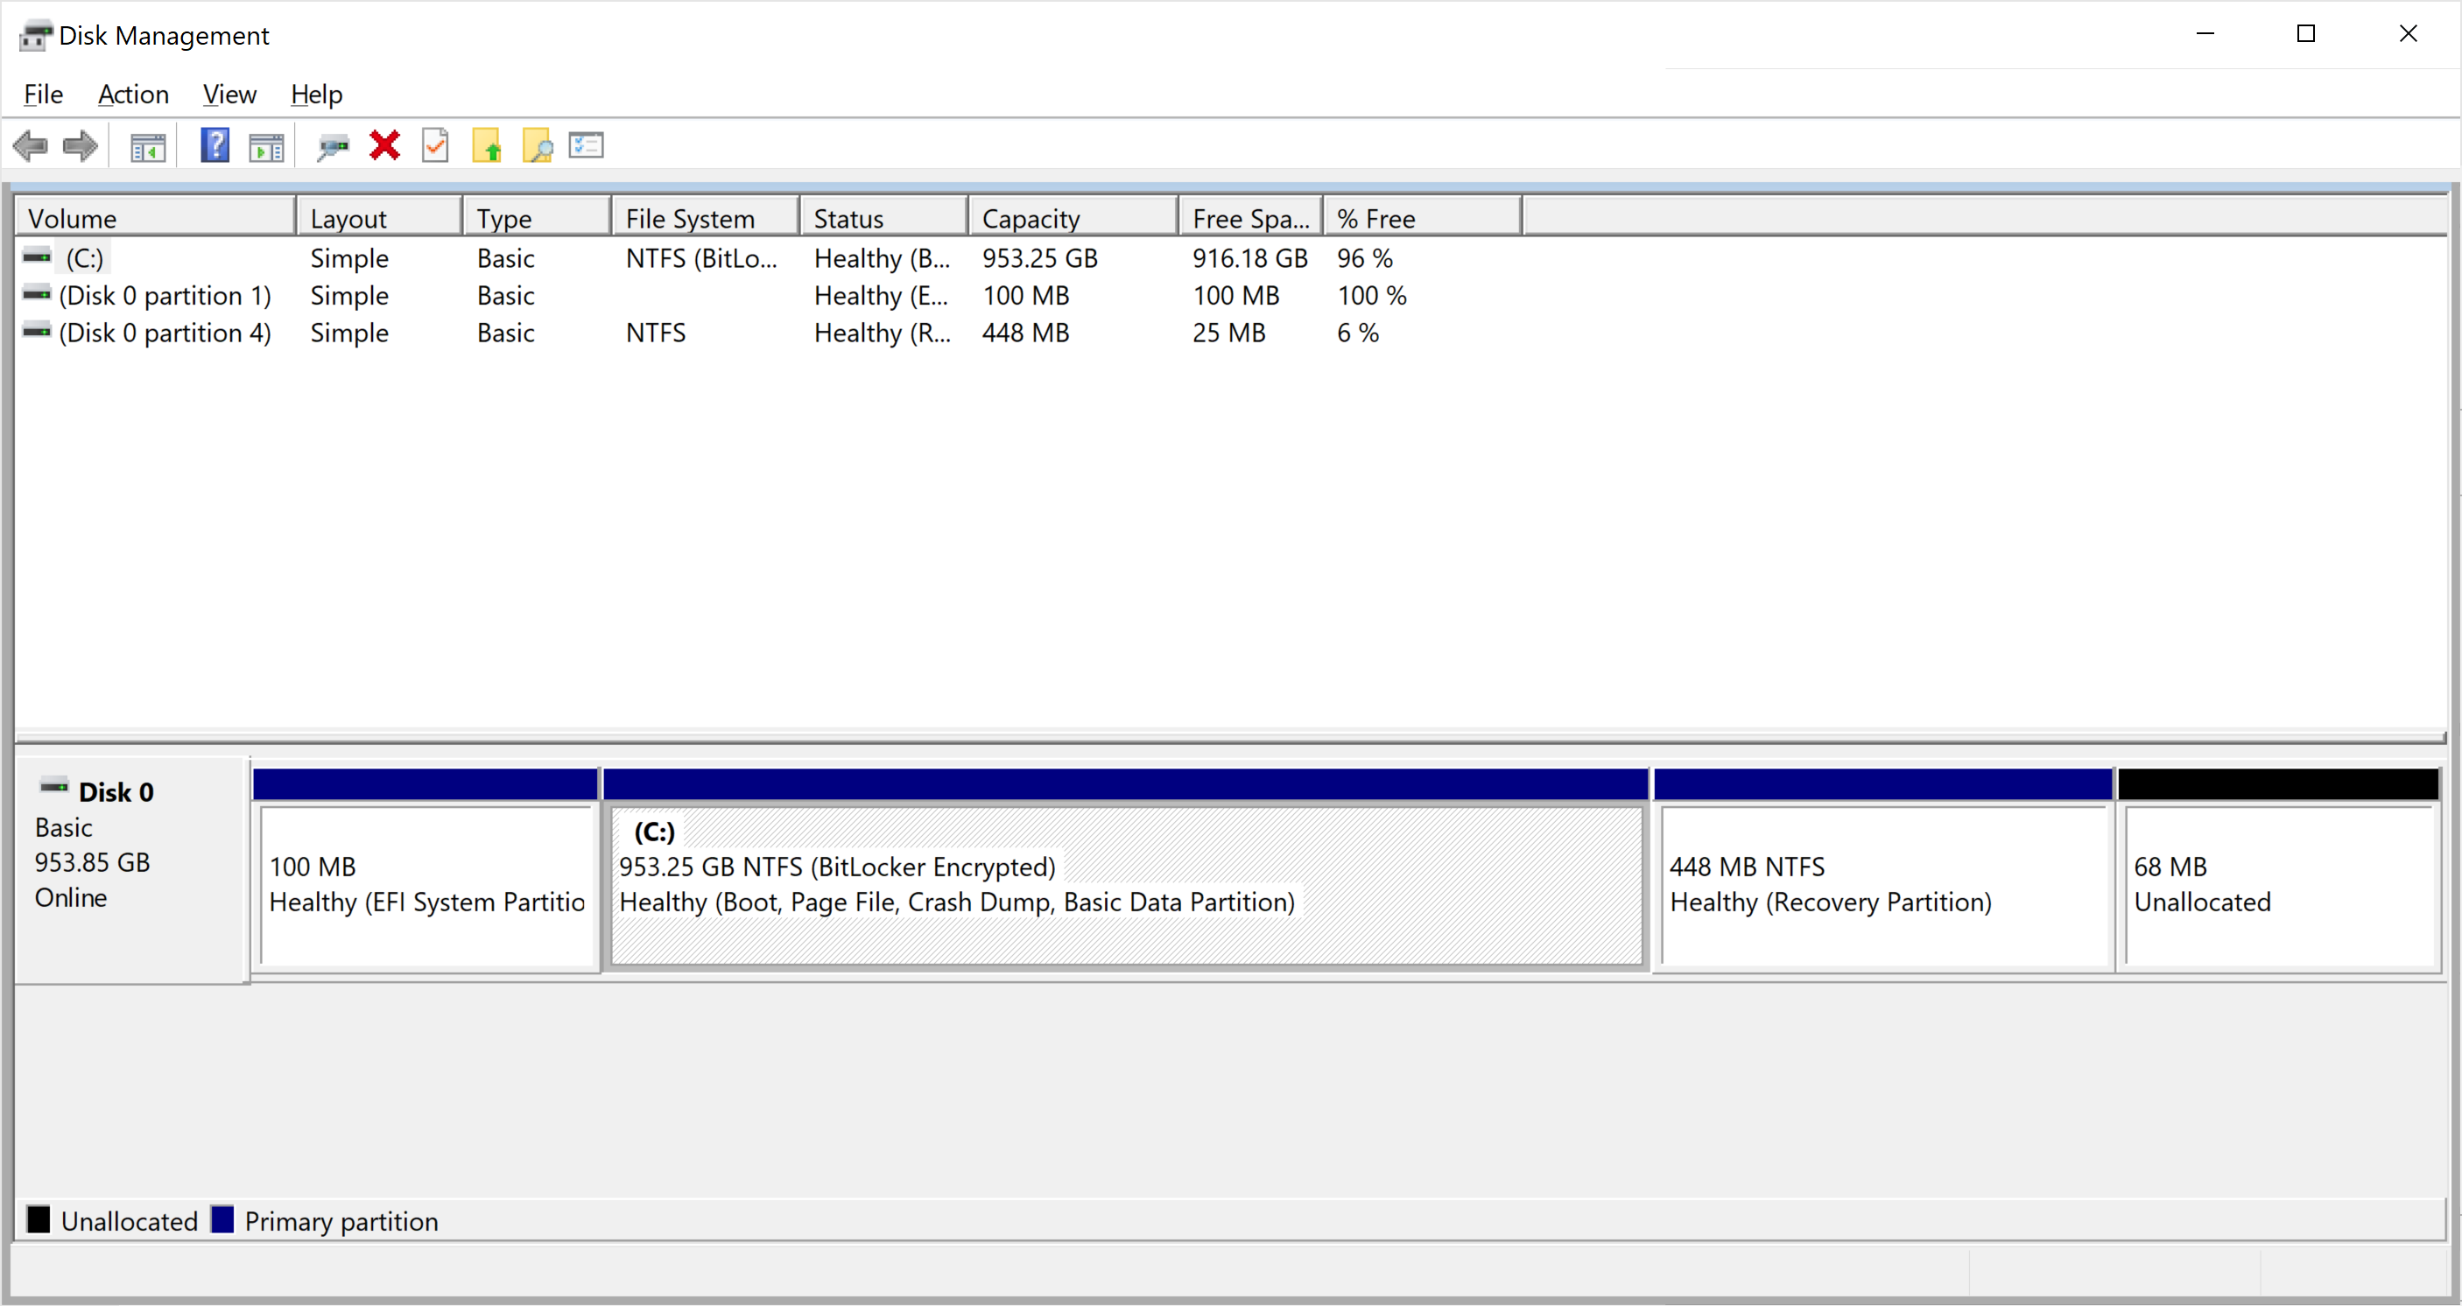Viewport: 2462px width, 1306px height.
Task: Open the View menu
Action: point(229,95)
